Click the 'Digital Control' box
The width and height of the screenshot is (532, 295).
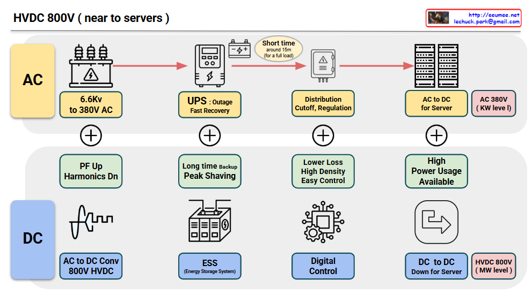323,266
